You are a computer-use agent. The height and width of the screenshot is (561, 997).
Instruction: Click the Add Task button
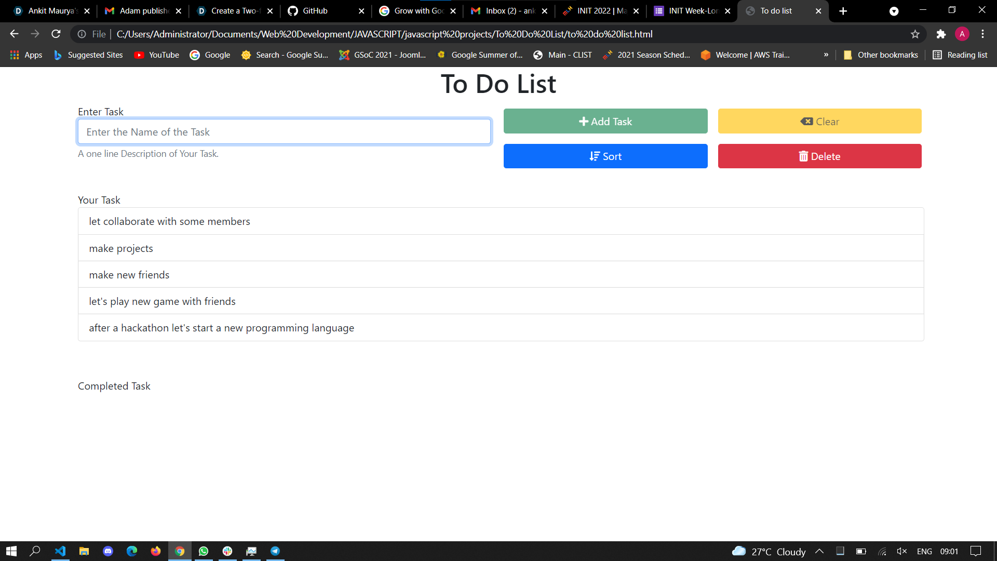point(605,121)
